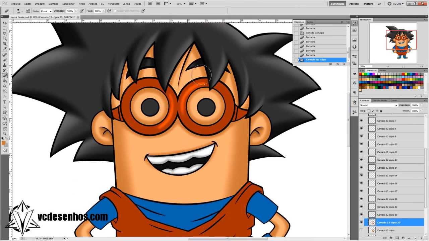The height and width of the screenshot is (241, 429).
Task: Switch to the Projeto workspace
Action: (x=354, y=4)
